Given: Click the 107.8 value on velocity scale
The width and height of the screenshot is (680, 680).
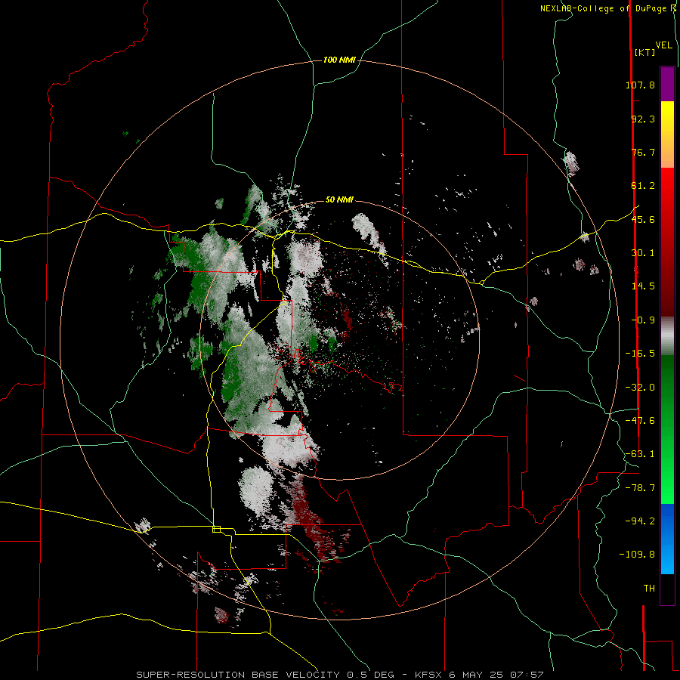Looking at the screenshot, I should click(640, 85).
